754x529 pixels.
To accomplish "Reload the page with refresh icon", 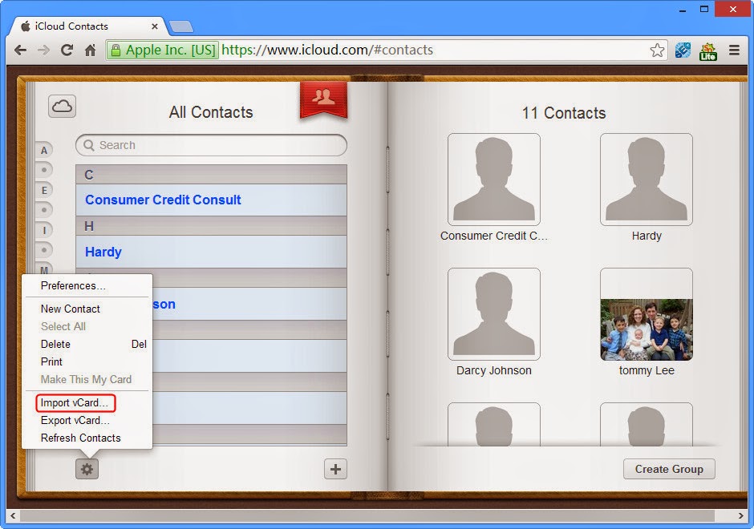I will [x=67, y=50].
